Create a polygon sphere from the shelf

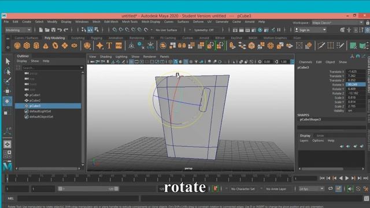point(17,46)
